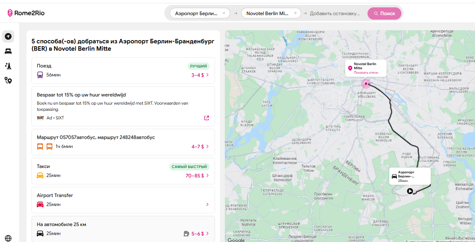Screen dimensions: 475x242
Task: Click the Novotel Berlin Mitte map popup title
Action: click(365, 66)
